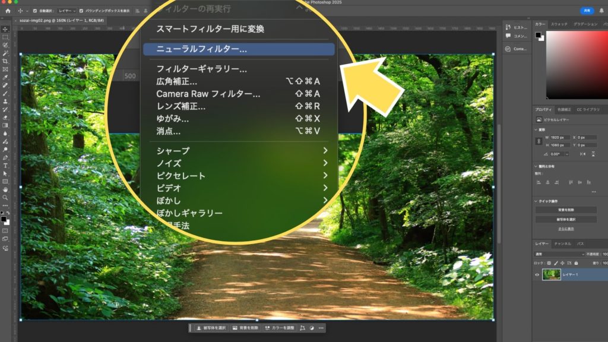Select the Crop tool

pos(5,61)
